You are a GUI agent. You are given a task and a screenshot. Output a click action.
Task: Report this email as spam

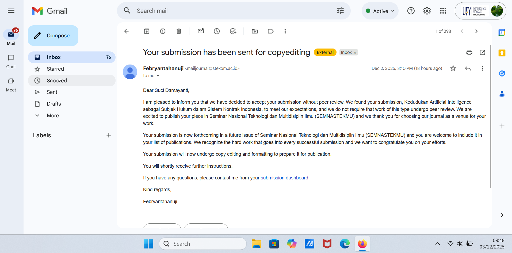(163, 31)
